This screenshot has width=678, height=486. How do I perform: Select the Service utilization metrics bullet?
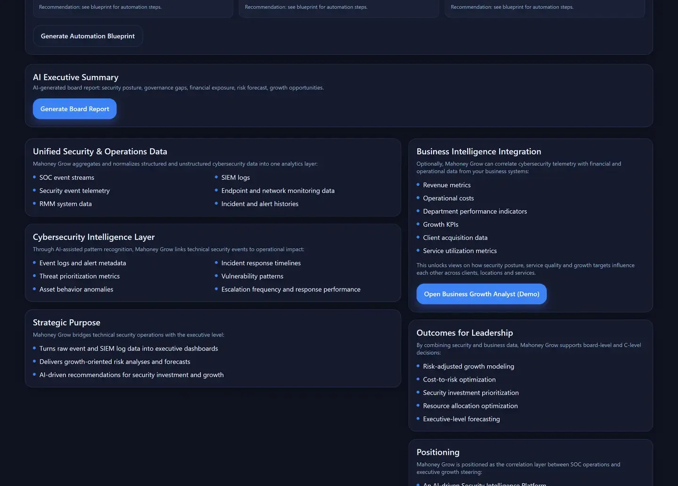460,251
